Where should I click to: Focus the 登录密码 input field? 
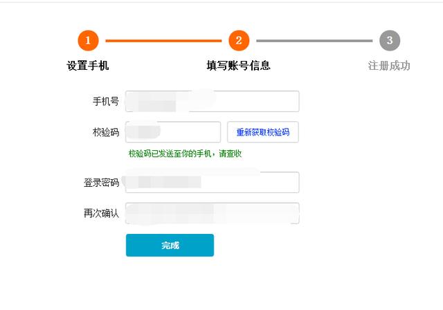(213, 183)
